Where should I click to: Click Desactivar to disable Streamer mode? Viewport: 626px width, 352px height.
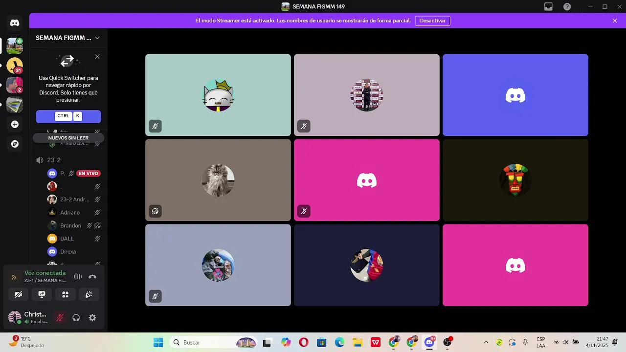coord(432,21)
